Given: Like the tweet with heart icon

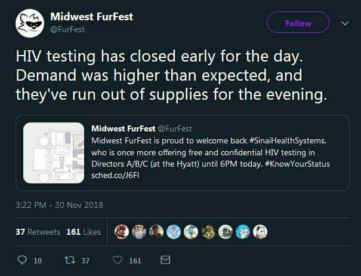Looking at the screenshot, I should pyautogui.click(x=118, y=260).
